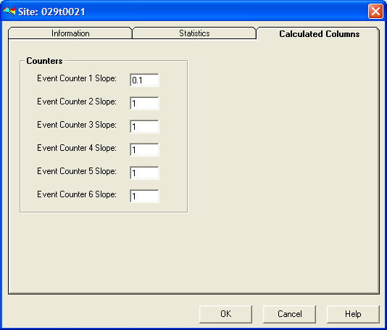
Task: Click the application icon in the title bar
Action: pos(9,12)
